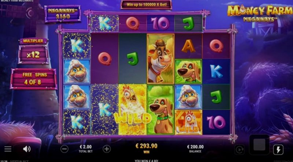The image size is (293, 162).
Task: Click the Free Spins 4 of 8 panel
Action: click(x=34, y=79)
